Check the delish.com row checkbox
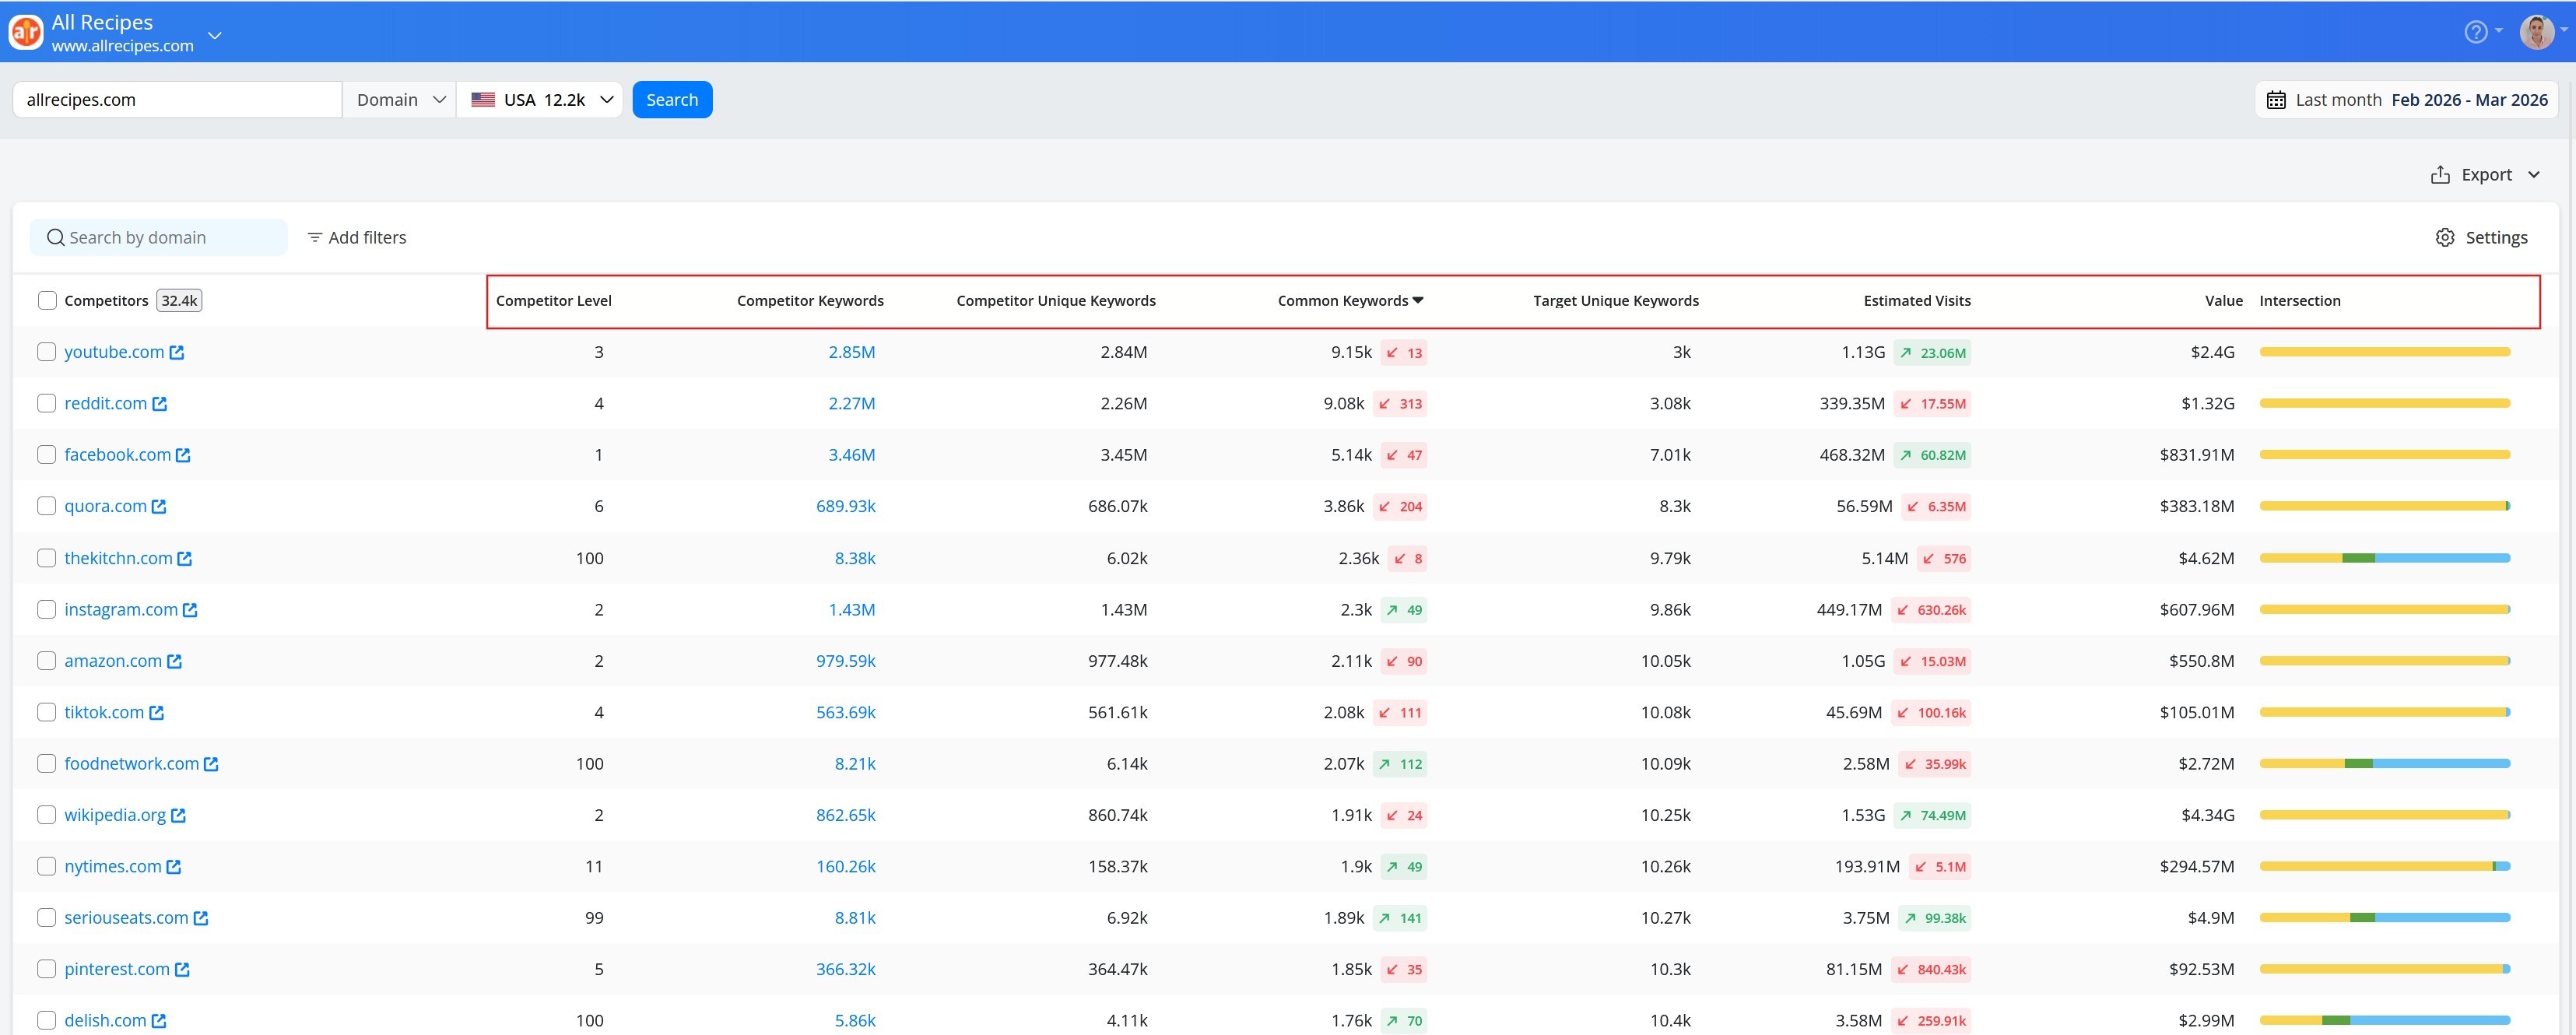Viewport: 2576px width, 1035px height. [46, 1020]
